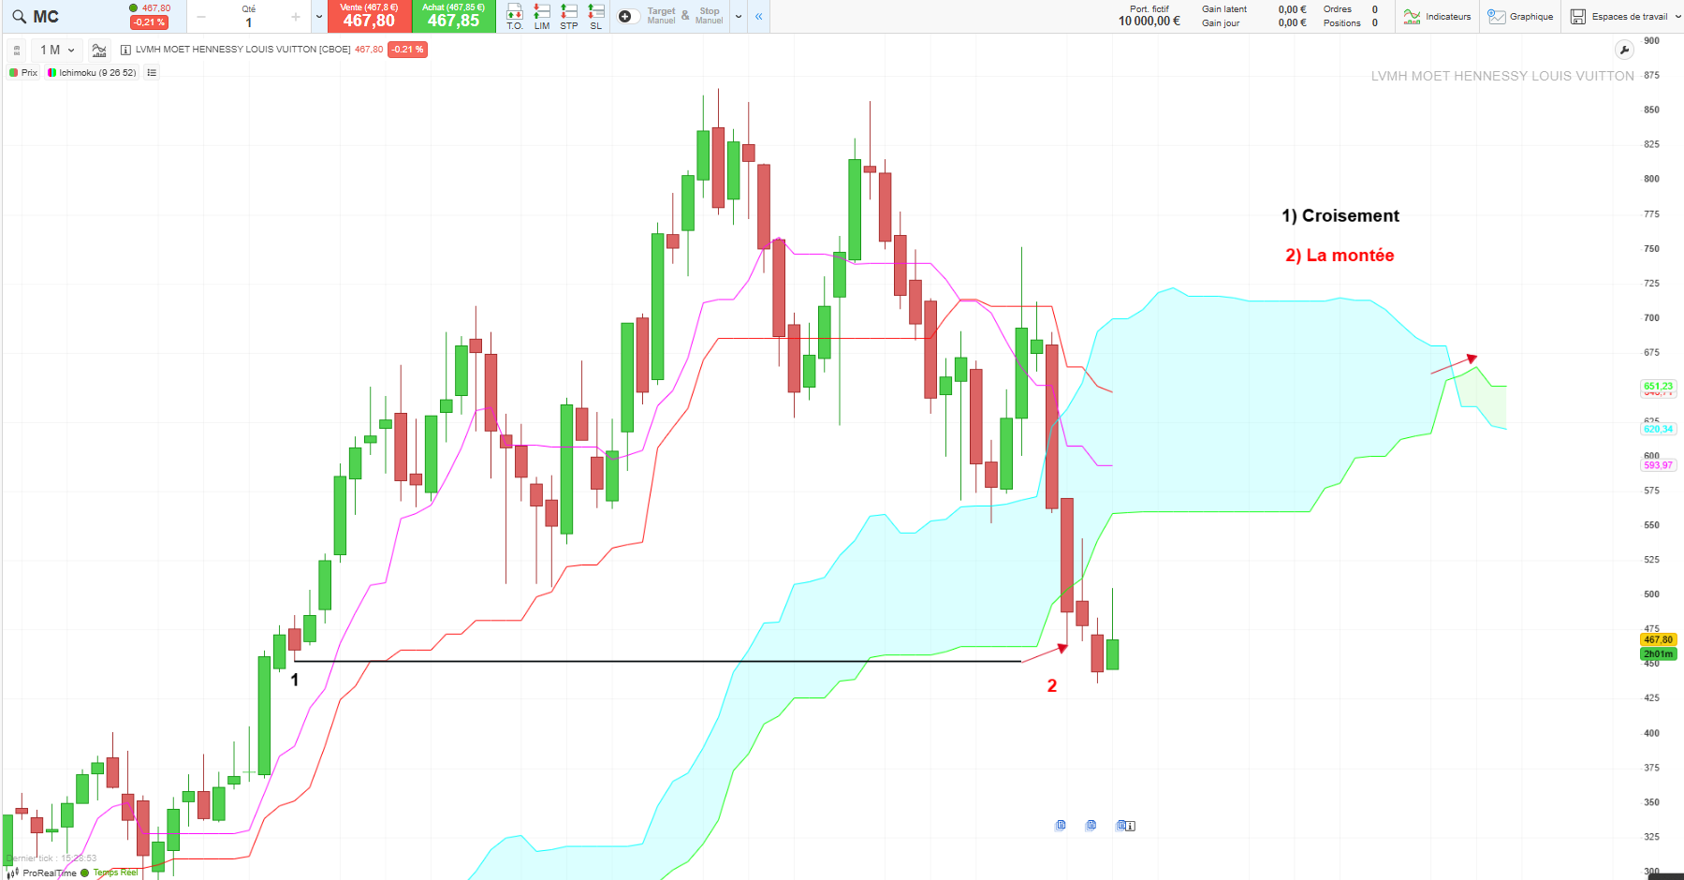
Task: Increase quantity with the plus stepper
Action: [296, 17]
